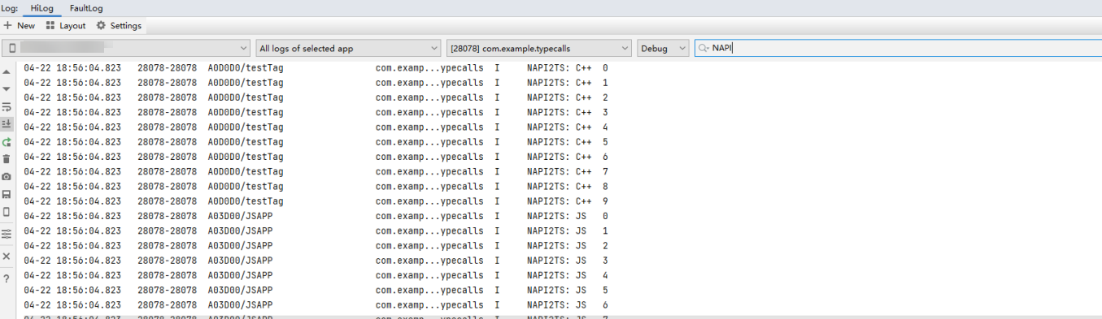
Task: Click the search magnifier icon in the filter box
Action: [x=703, y=49]
